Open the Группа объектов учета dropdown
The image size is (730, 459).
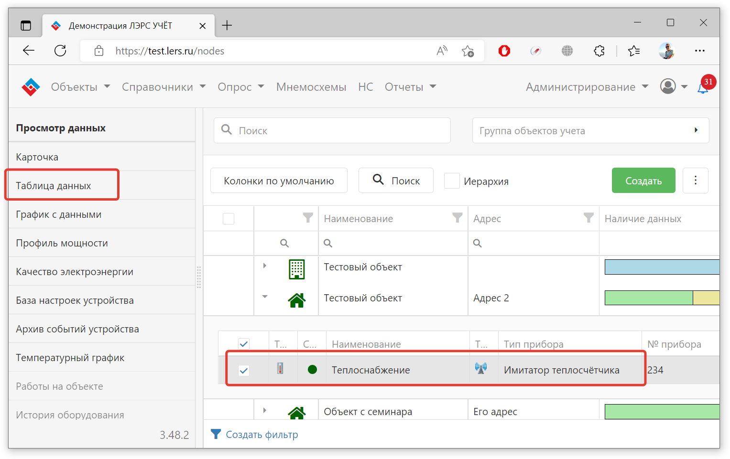pyautogui.click(x=590, y=130)
